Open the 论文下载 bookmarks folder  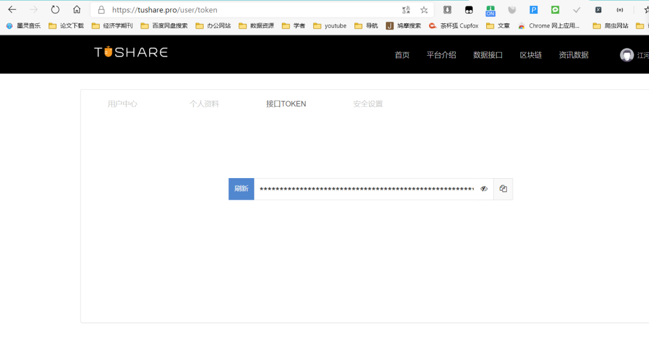click(66, 26)
